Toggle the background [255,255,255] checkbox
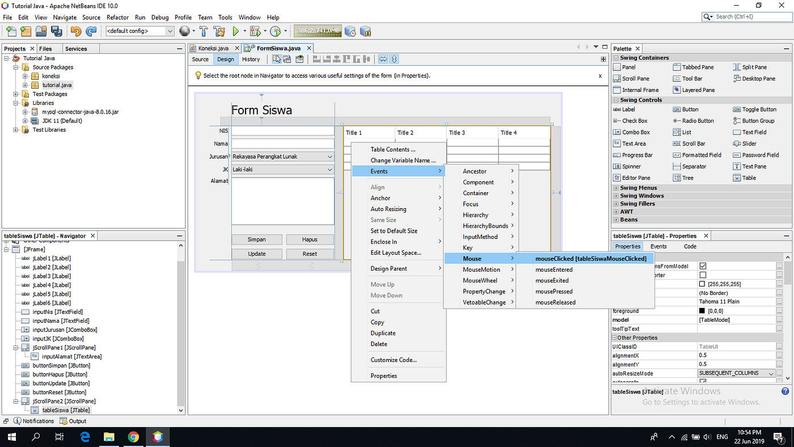 click(702, 284)
